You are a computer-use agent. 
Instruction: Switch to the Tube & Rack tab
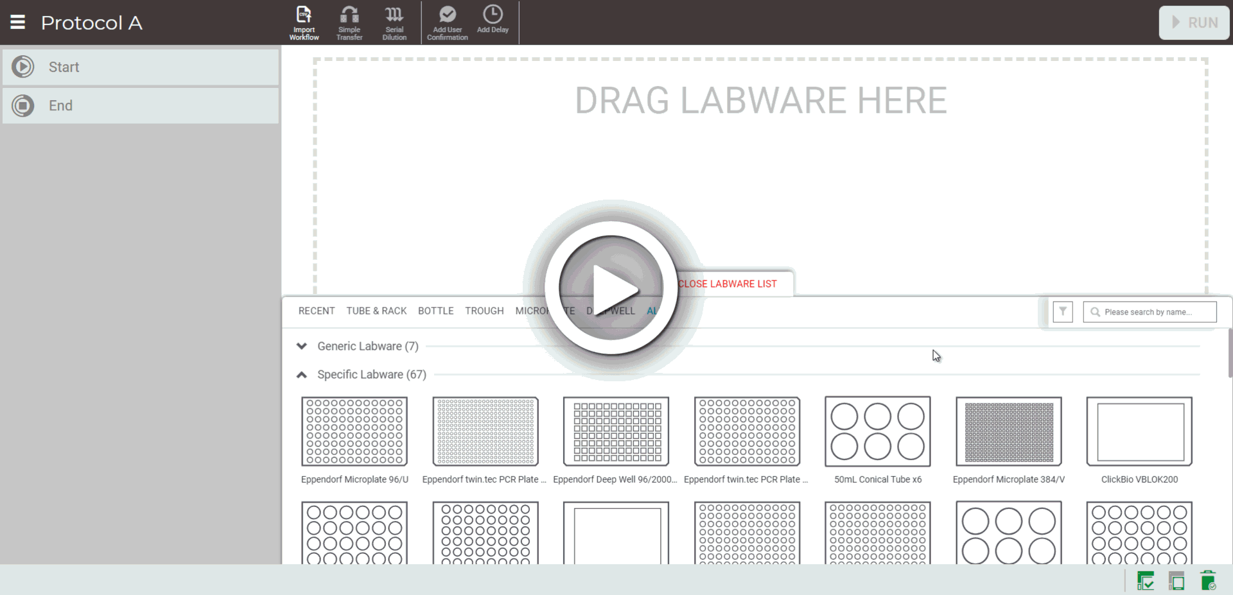coord(376,311)
